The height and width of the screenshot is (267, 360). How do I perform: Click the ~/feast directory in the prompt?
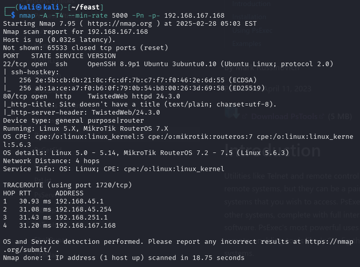[85, 7]
